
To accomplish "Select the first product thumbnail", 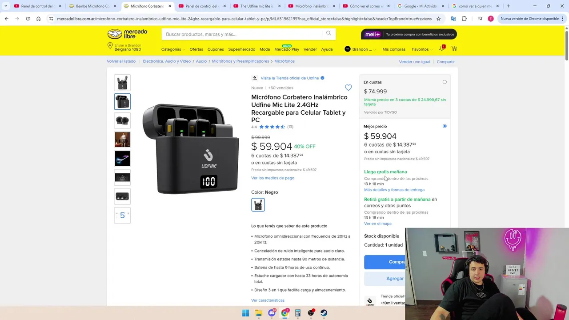I will (122, 83).
